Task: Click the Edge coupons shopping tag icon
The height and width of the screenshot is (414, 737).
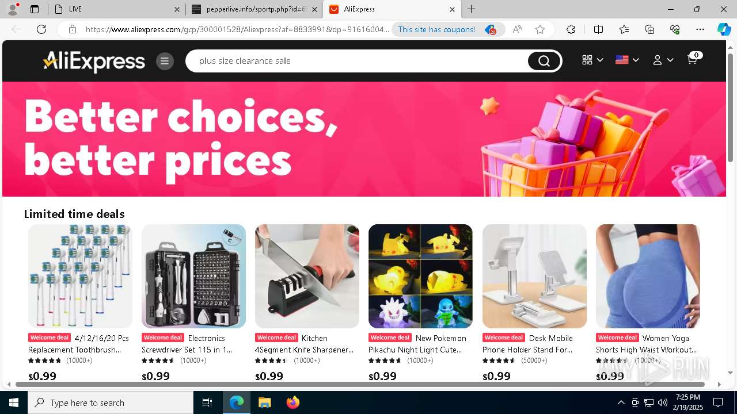Action: point(490,29)
